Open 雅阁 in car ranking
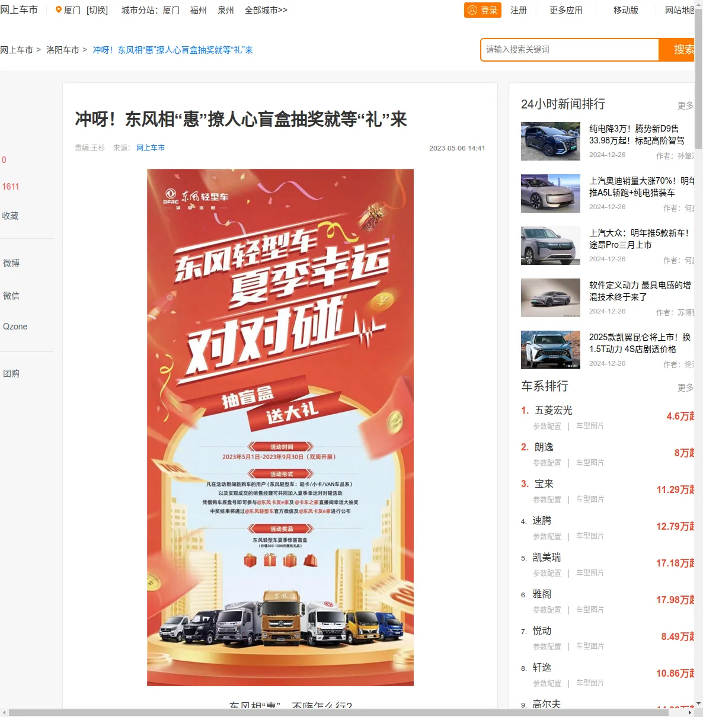 (542, 594)
